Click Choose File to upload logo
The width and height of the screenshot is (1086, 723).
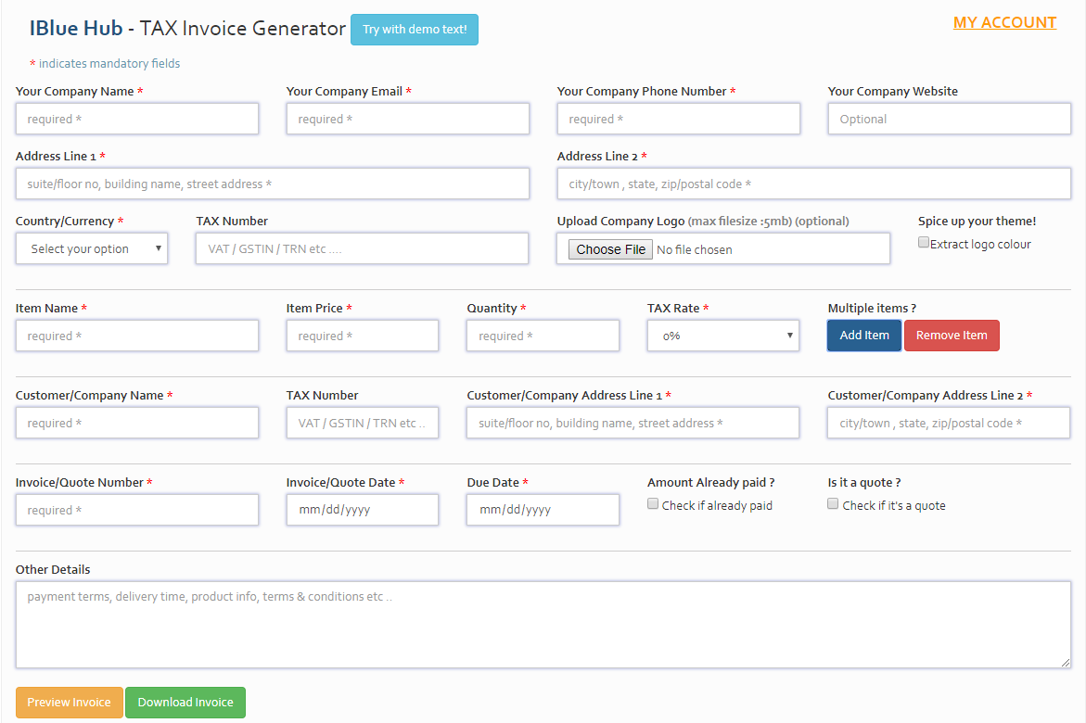tap(610, 249)
